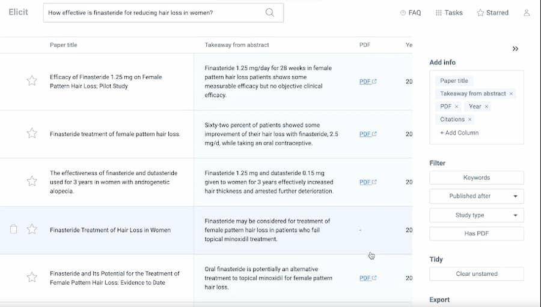541x307 pixels.
Task: Remove the Takeaway from abstract column tag
Action: click(511, 94)
